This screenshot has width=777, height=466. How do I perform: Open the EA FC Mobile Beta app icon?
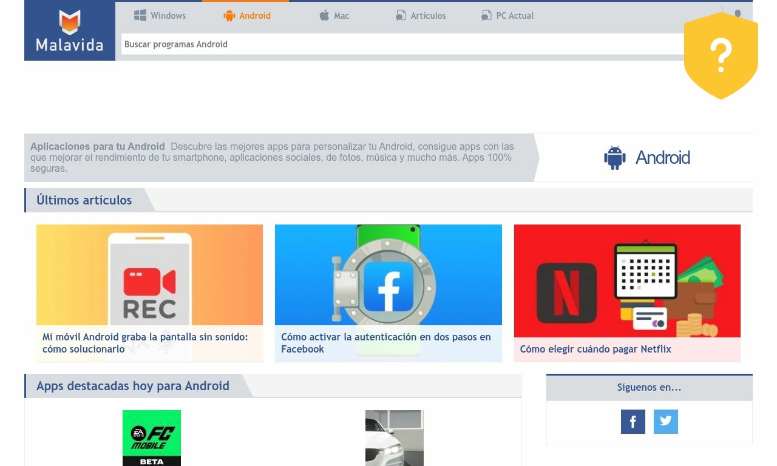pos(152,438)
